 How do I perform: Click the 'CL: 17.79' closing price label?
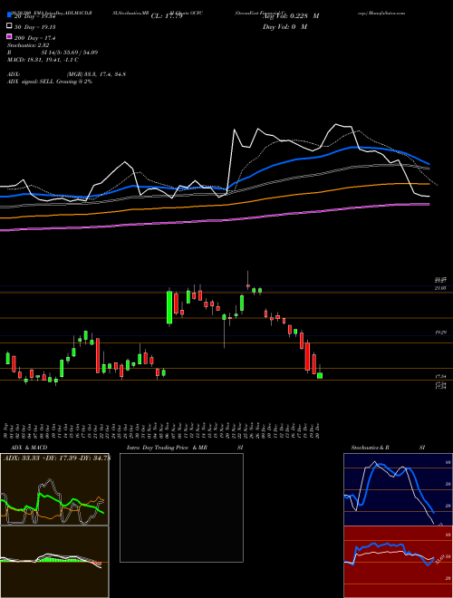coord(167,16)
